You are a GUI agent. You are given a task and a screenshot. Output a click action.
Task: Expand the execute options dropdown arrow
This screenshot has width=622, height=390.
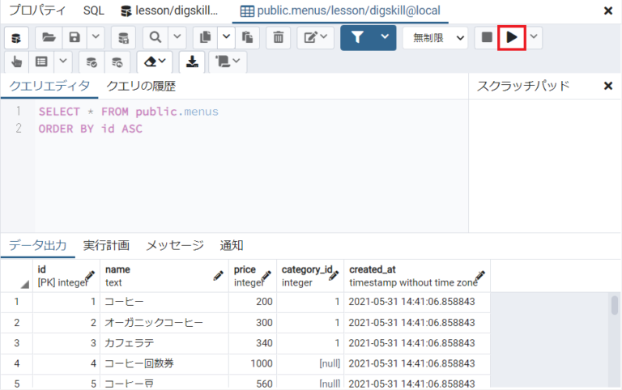[x=534, y=37]
